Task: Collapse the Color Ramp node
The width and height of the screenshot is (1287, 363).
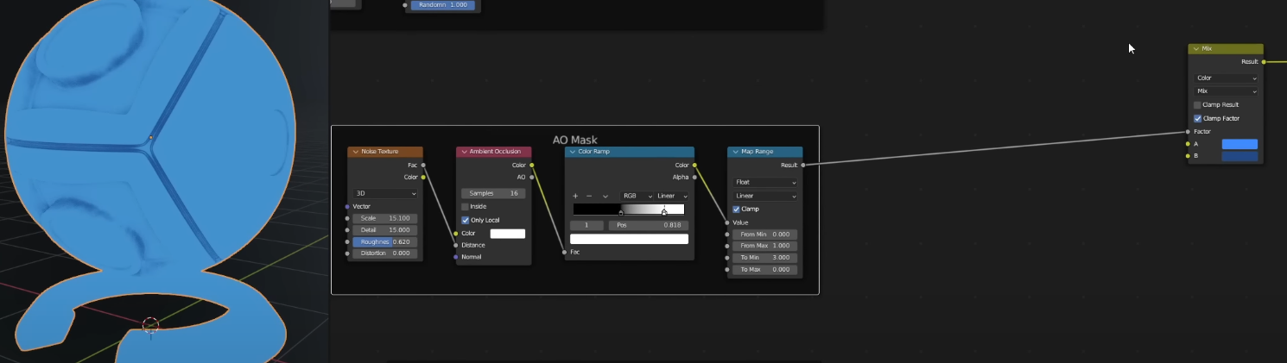Action: [572, 152]
